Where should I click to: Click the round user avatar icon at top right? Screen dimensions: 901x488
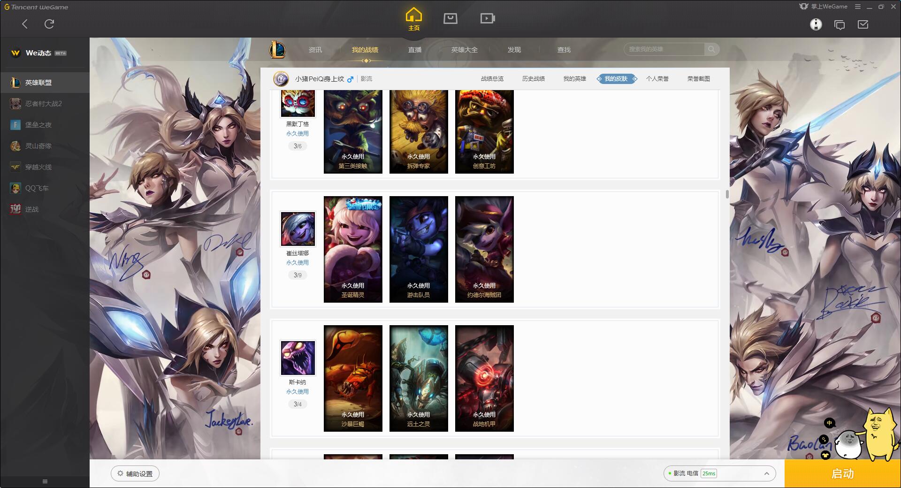point(816,24)
